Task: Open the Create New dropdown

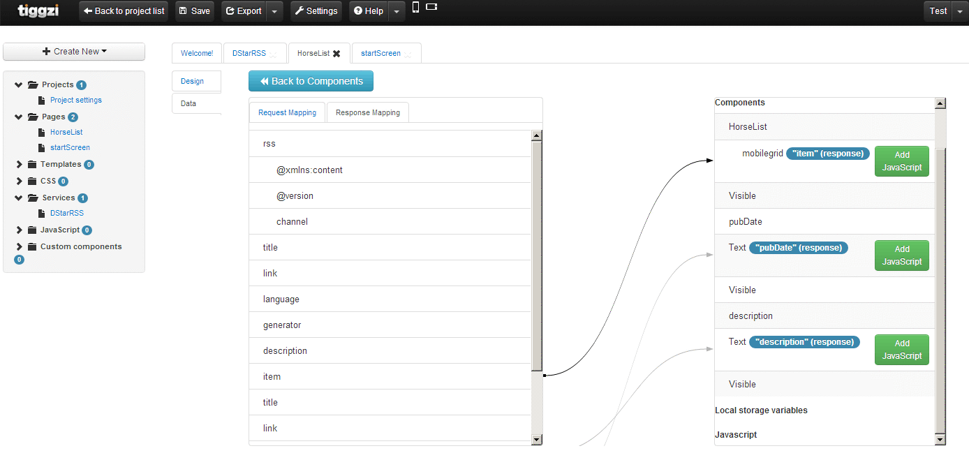Action: [74, 52]
